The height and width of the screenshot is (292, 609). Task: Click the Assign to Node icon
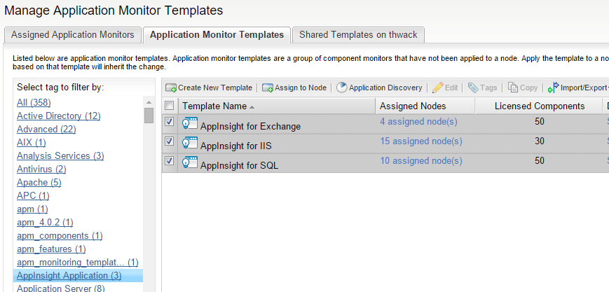pyautogui.click(x=268, y=88)
